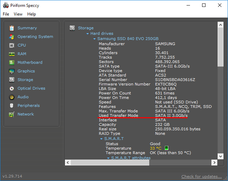
Task: View Motherboard details
Action: (30, 62)
